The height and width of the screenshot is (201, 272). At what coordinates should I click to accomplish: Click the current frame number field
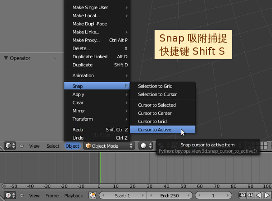214,196
